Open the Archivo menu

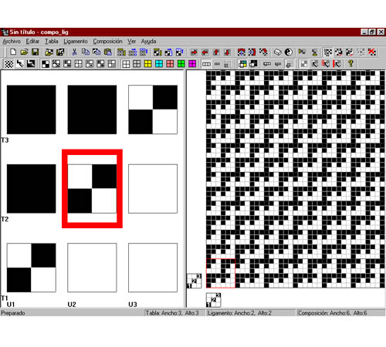click(12, 42)
